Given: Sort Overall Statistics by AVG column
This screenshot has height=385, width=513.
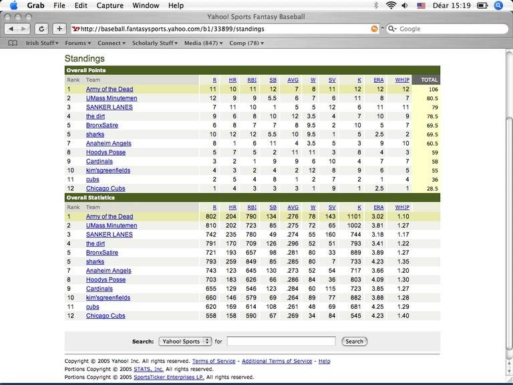Looking at the screenshot, I should click(x=293, y=207).
